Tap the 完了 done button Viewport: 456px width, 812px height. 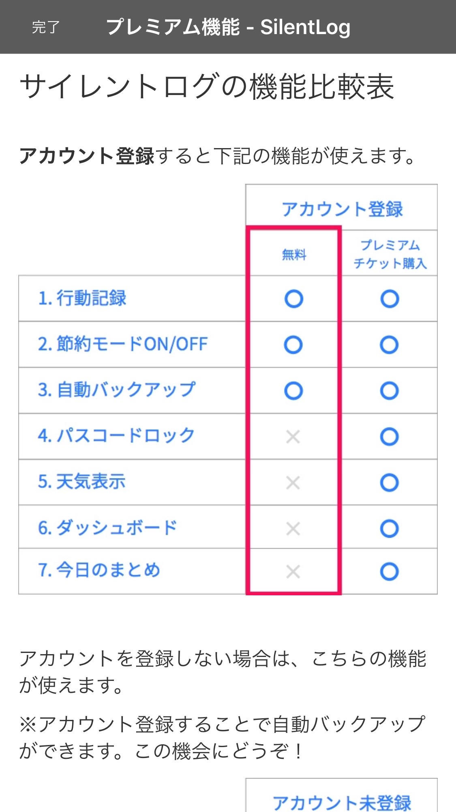(x=46, y=27)
